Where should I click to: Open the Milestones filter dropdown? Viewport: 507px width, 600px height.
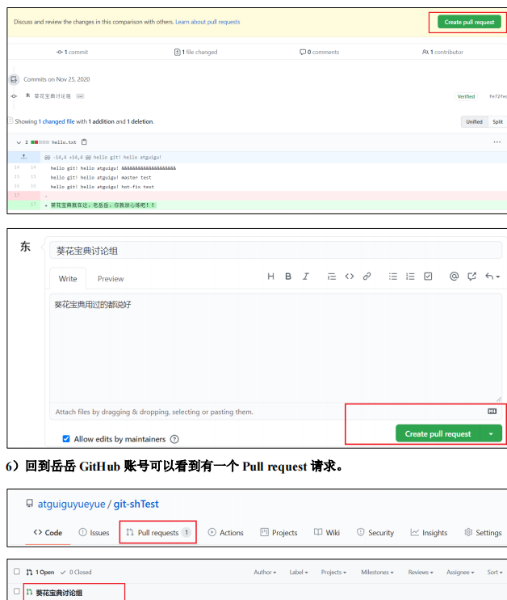point(377,572)
